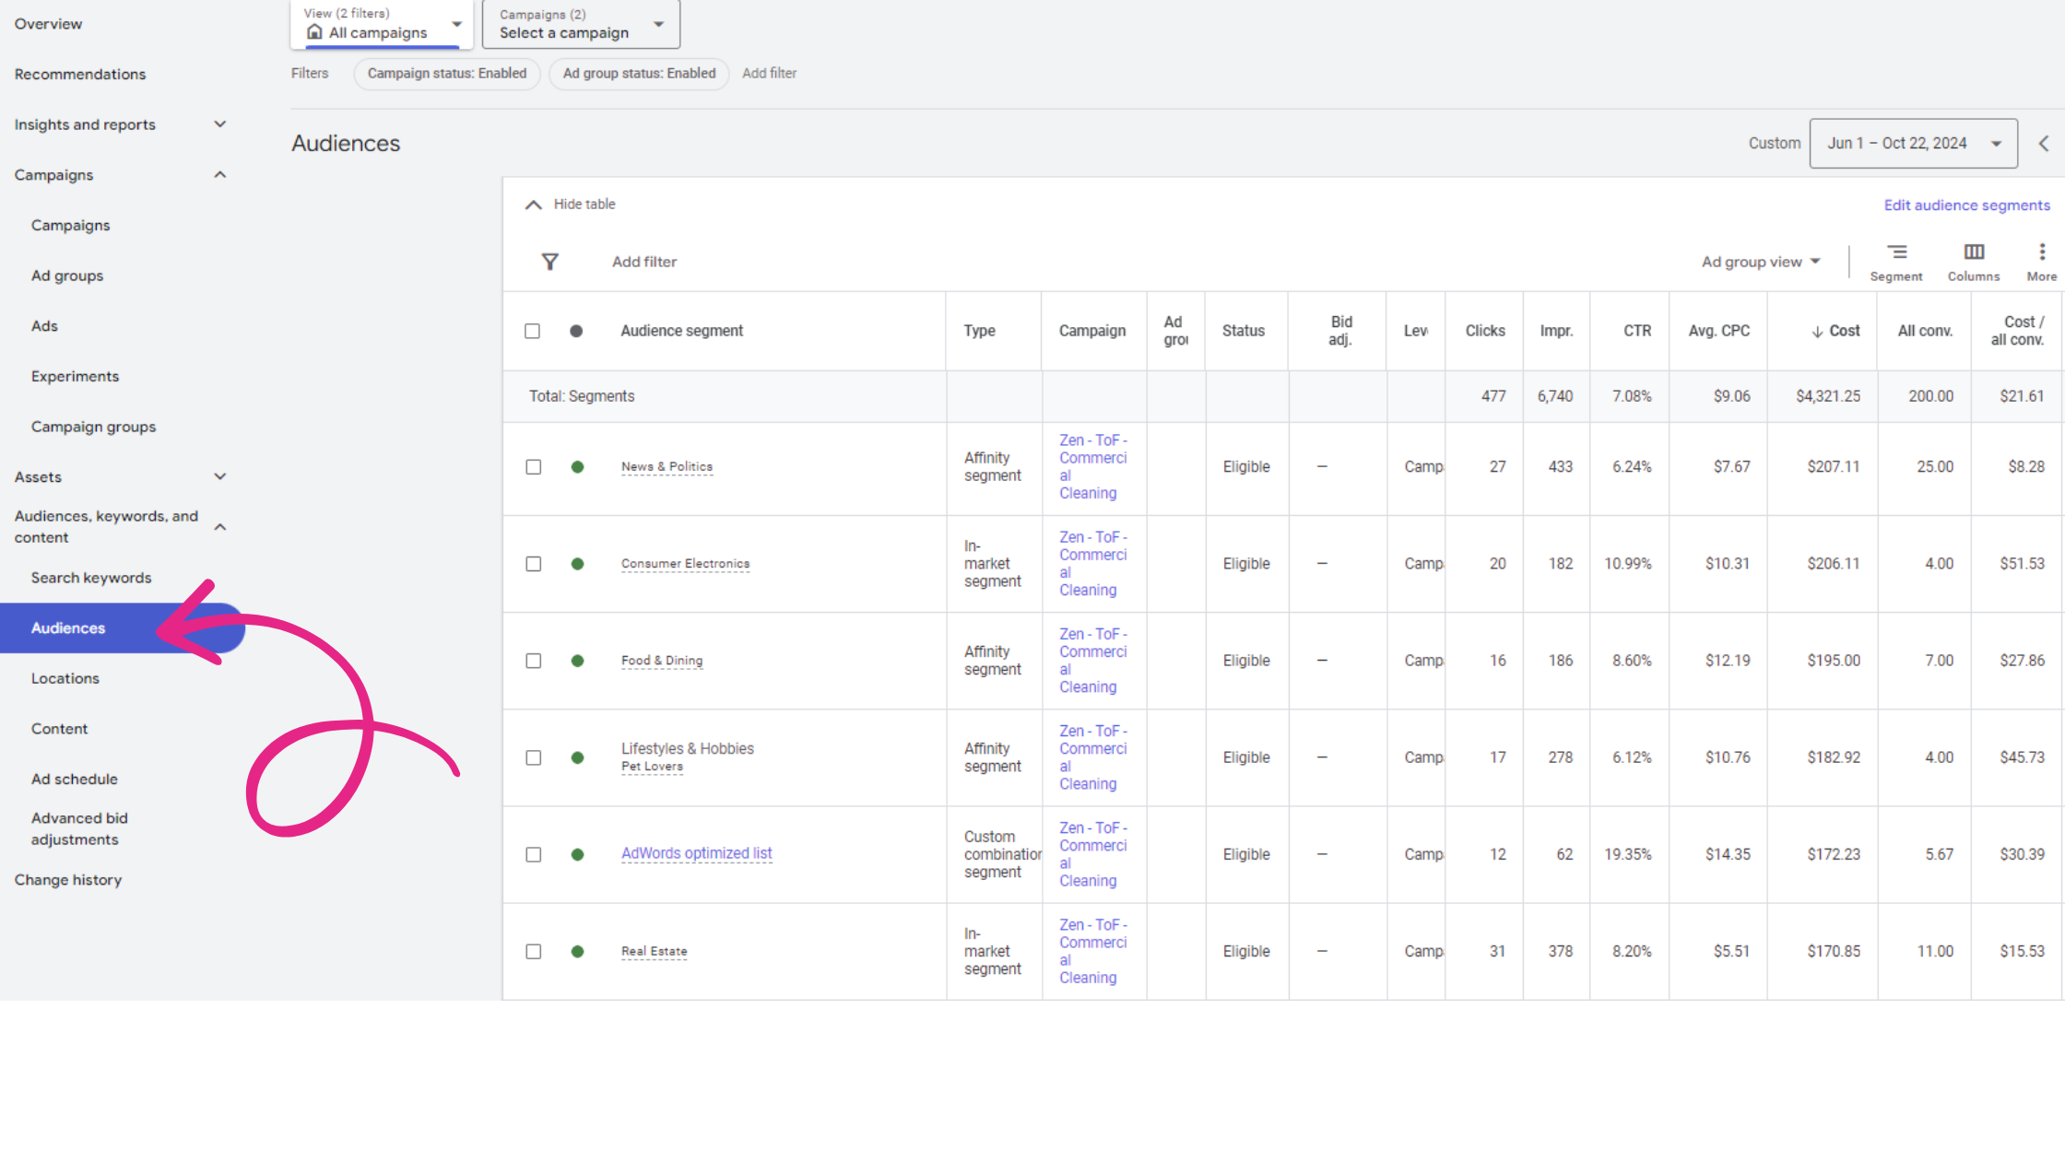Click Assets left navigation menu item
Viewport: 2065px width, 1161px height.
pos(39,475)
